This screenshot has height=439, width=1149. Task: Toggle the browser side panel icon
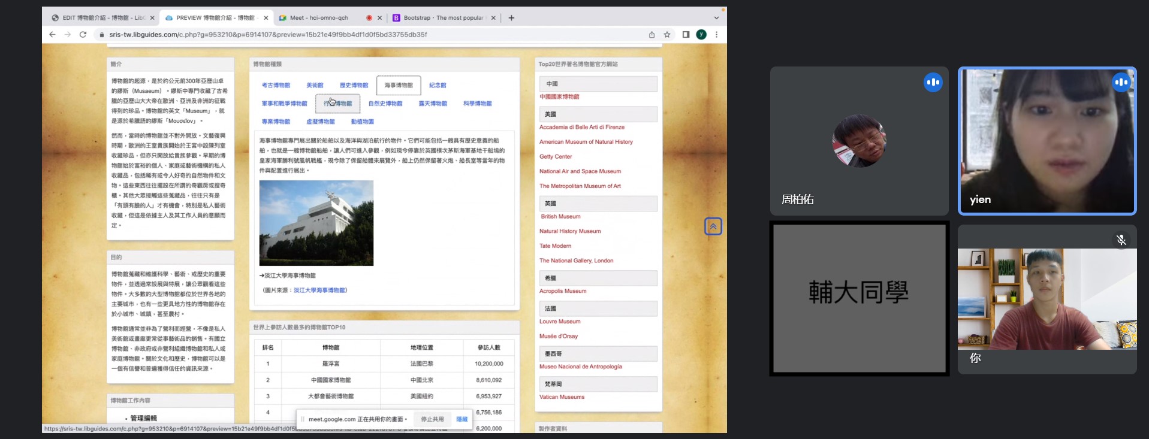[x=686, y=35]
